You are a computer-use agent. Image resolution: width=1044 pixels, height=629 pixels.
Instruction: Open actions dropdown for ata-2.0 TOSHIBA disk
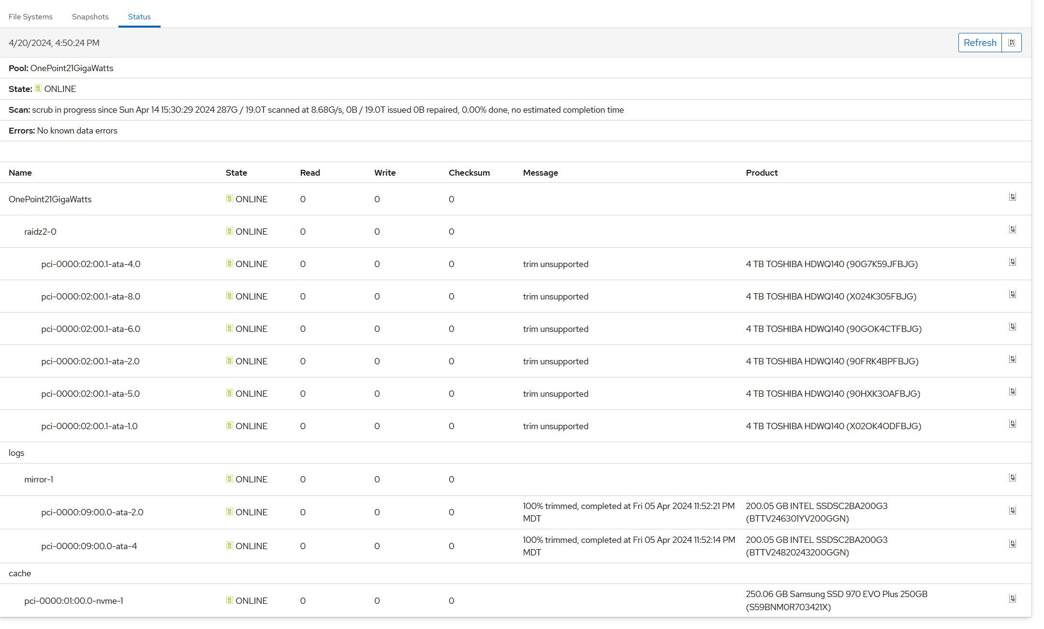1012,359
